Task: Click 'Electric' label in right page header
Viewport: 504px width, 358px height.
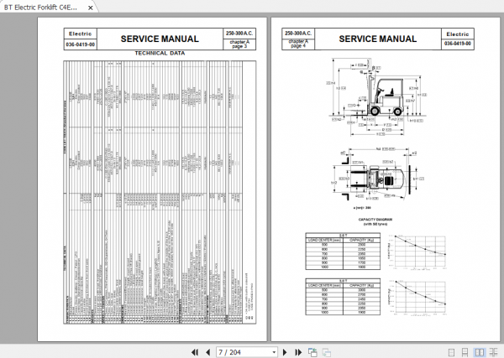Action: (458, 34)
